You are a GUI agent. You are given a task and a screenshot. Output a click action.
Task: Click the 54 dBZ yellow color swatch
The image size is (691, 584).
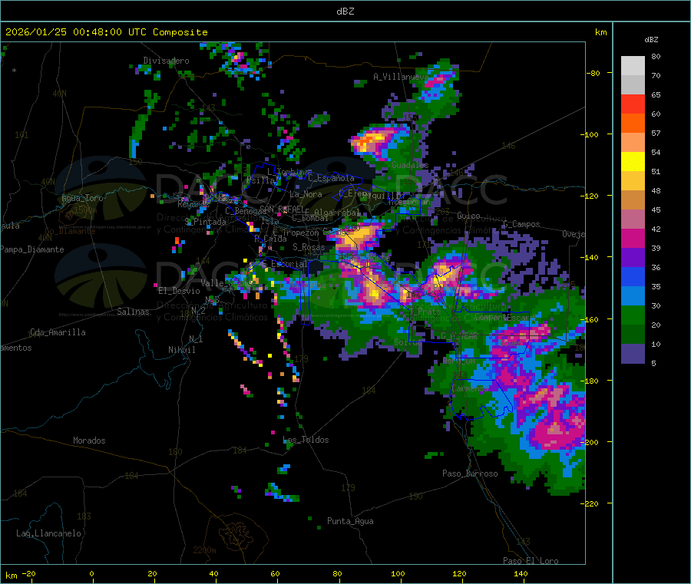pos(633,162)
